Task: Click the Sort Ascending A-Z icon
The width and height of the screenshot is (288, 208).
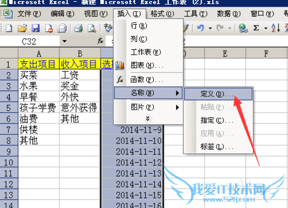Action: tap(276, 28)
